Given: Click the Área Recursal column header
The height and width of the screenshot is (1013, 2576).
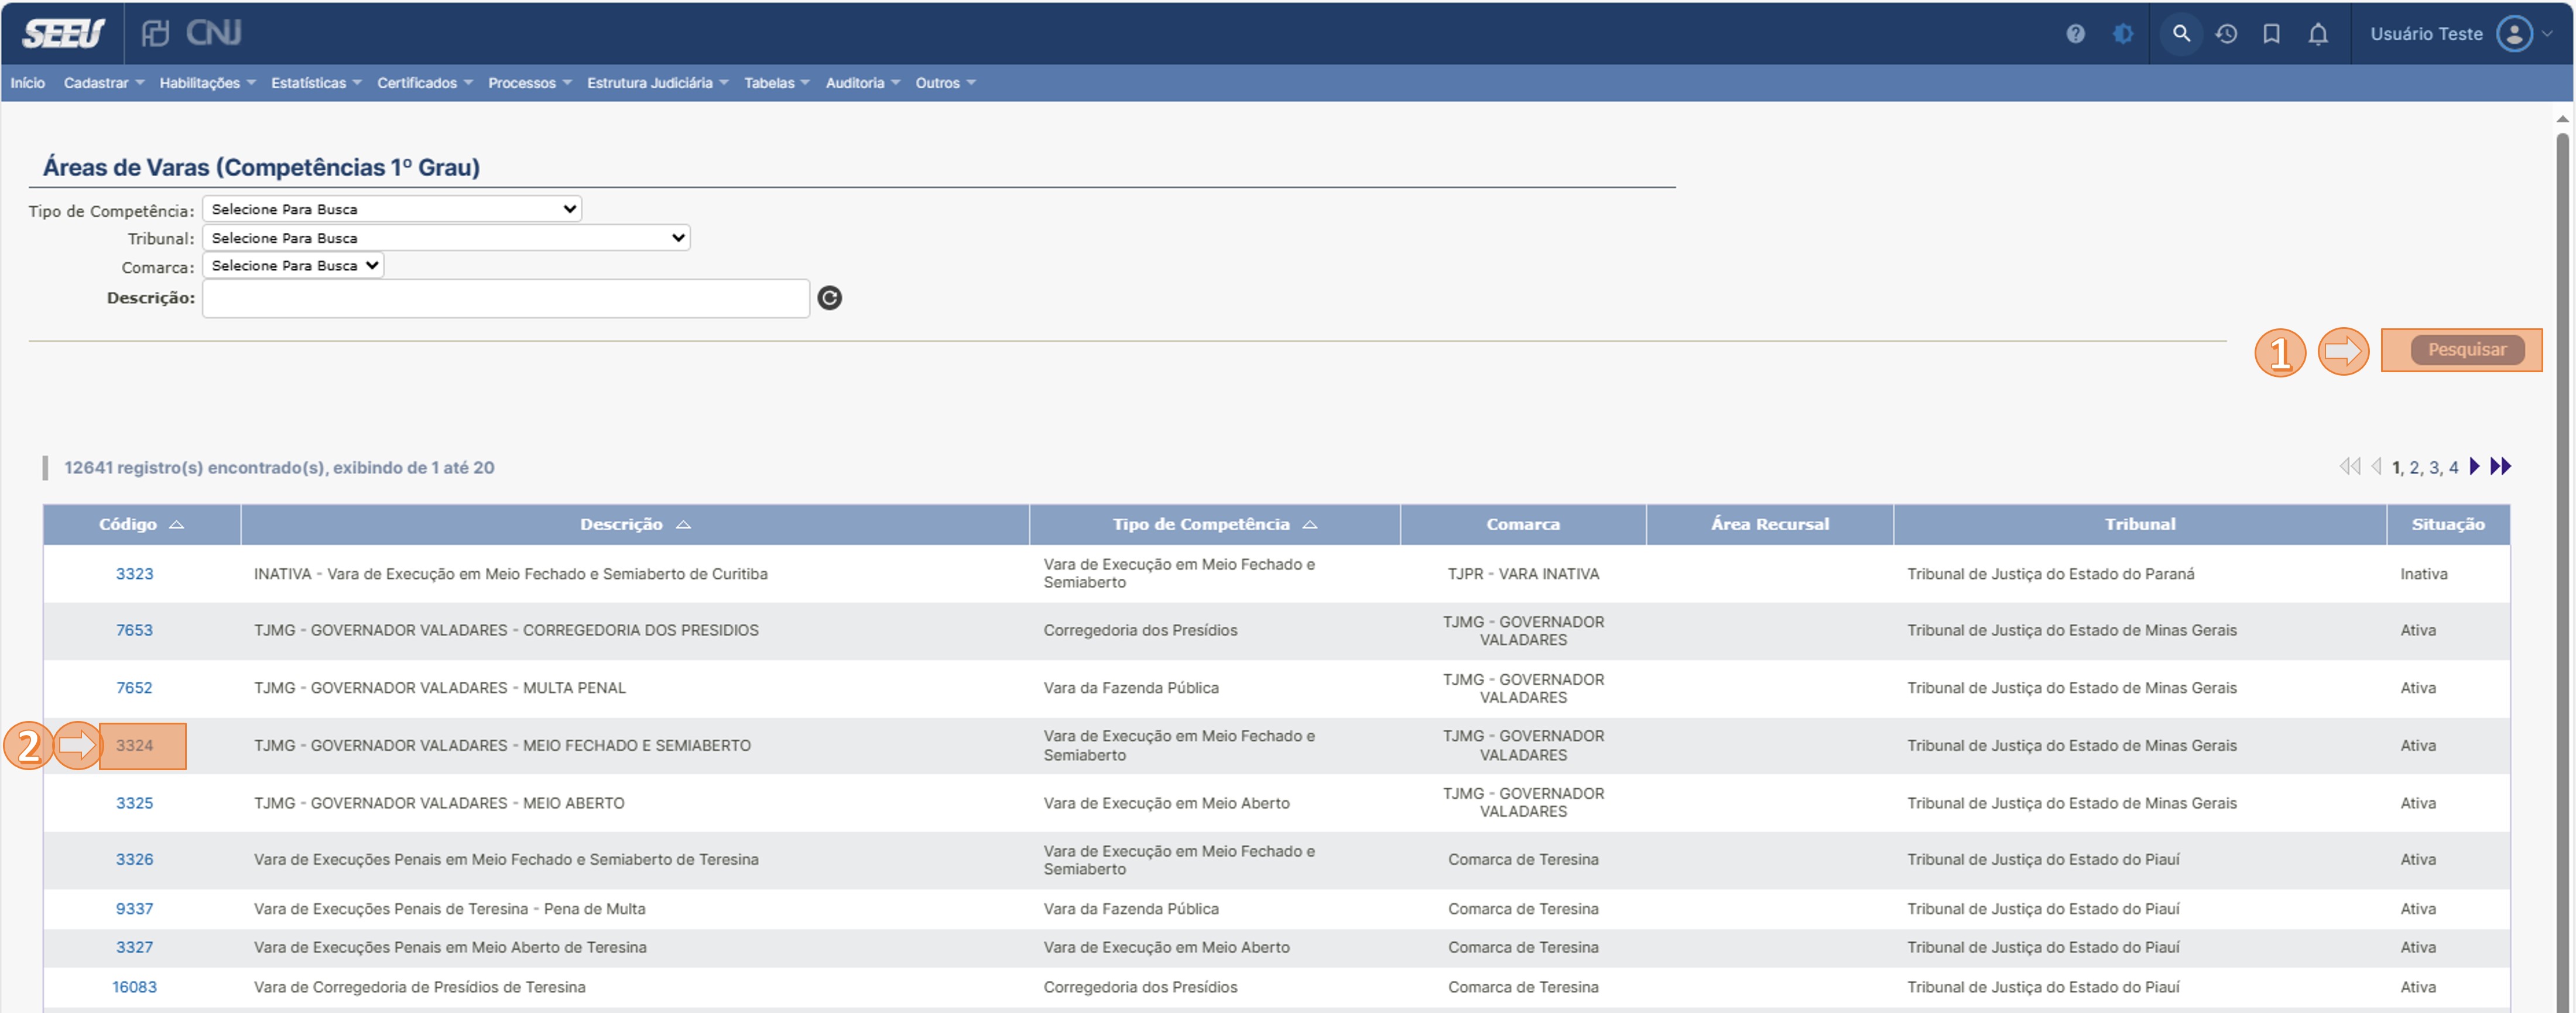Looking at the screenshot, I should click(x=1769, y=524).
